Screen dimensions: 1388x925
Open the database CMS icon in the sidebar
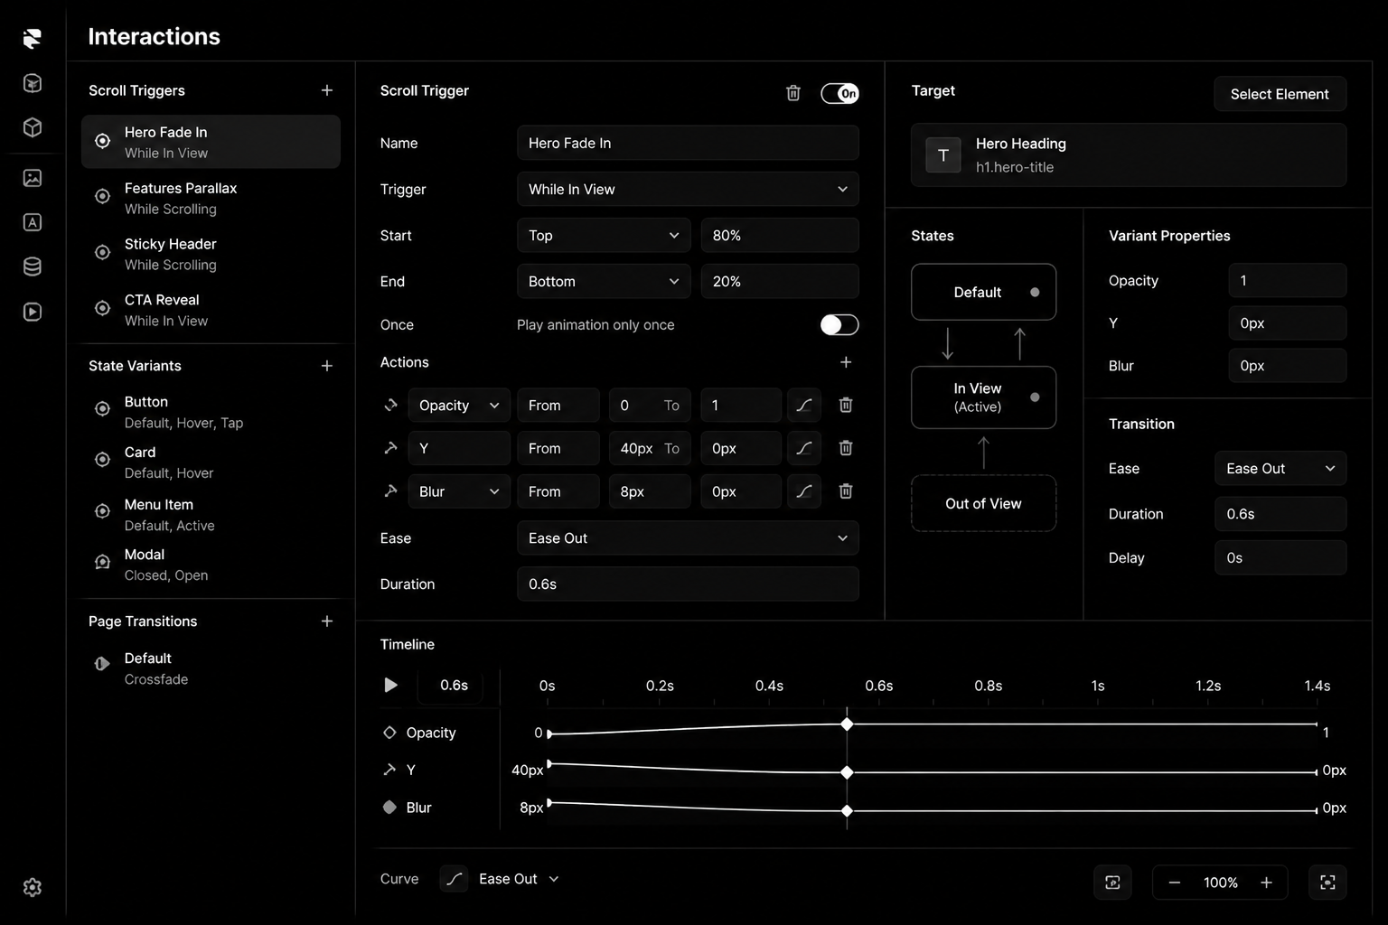tap(33, 266)
